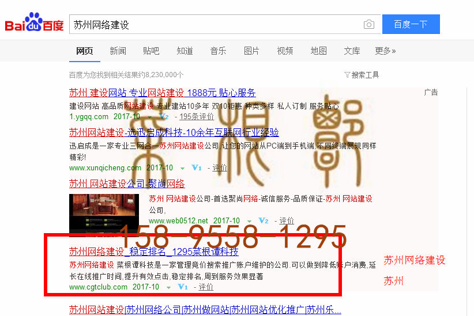474x316 pixels.
Task: Open camera image search icon
Action: pyautogui.click(x=369, y=24)
